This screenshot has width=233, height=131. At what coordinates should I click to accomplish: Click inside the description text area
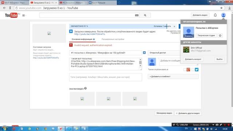click(104, 64)
